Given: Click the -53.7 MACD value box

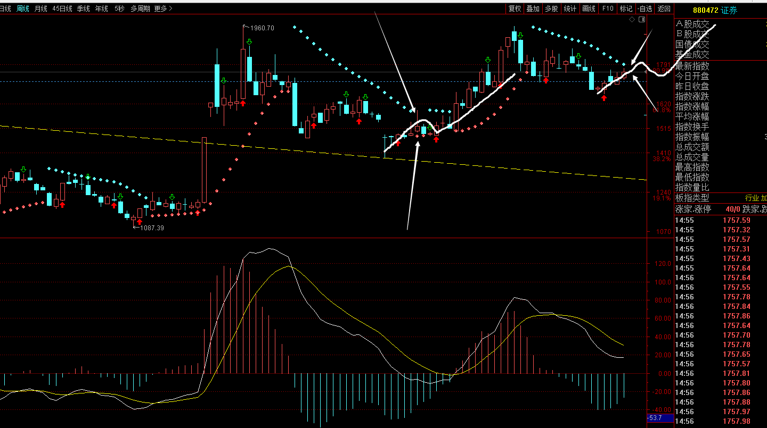Looking at the screenshot, I should (660, 418).
